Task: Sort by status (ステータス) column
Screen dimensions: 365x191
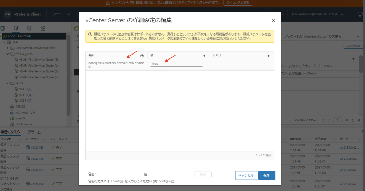Action: tap(59, 139)
